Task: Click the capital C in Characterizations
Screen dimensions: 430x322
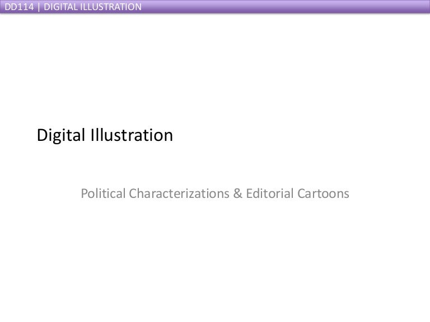Action: pos(133,194)
